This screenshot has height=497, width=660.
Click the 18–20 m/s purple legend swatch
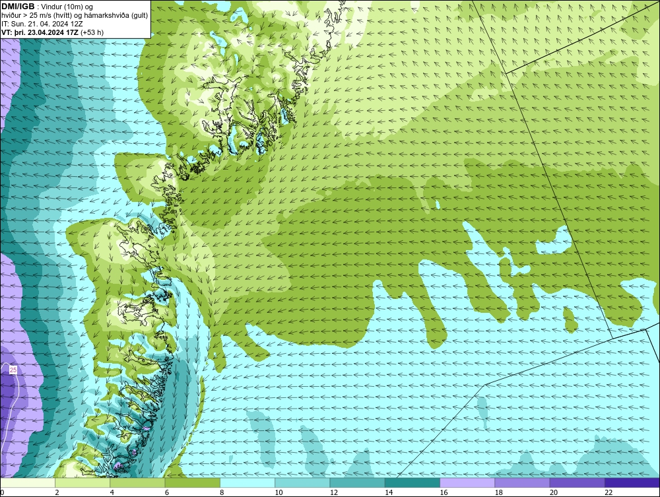point(522,482)
